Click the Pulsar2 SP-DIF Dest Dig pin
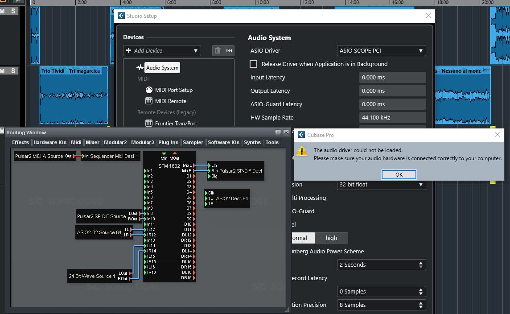Viewport: 510px width, 314px height. (x=210, y=176)
